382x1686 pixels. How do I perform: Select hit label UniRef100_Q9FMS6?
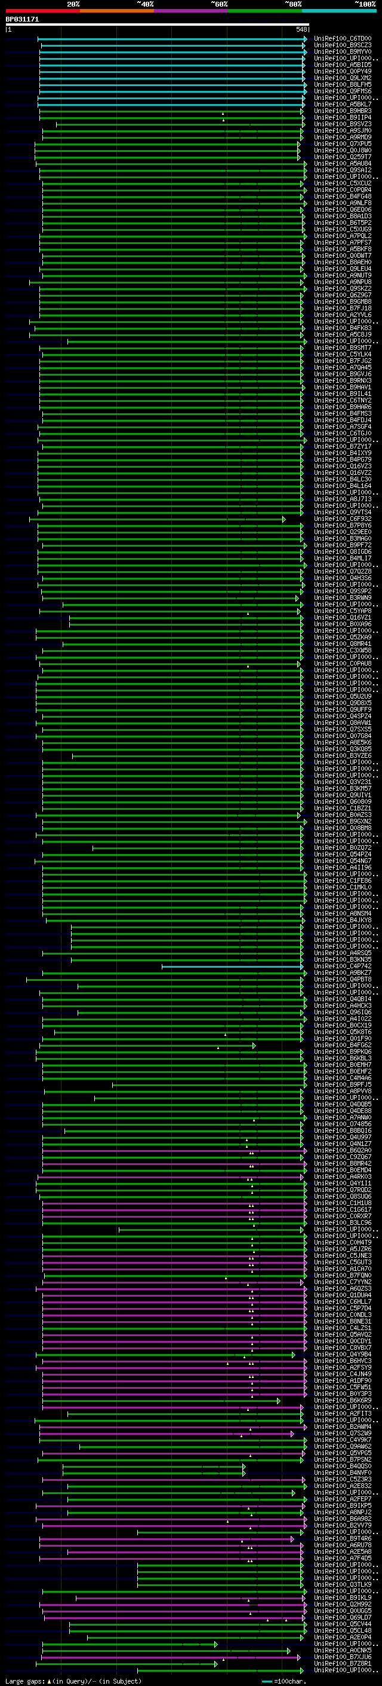[x=343, y=91]
